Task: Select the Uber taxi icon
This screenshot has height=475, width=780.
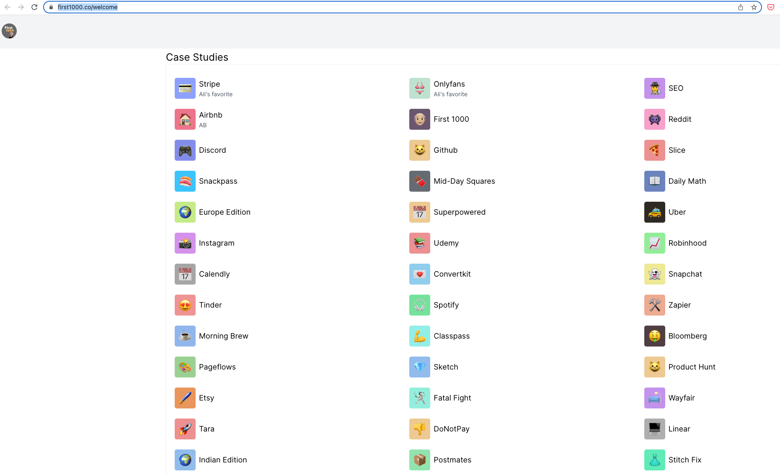Action: coord(655,212)
